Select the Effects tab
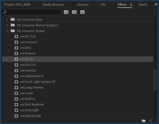 tap(122, 5)
